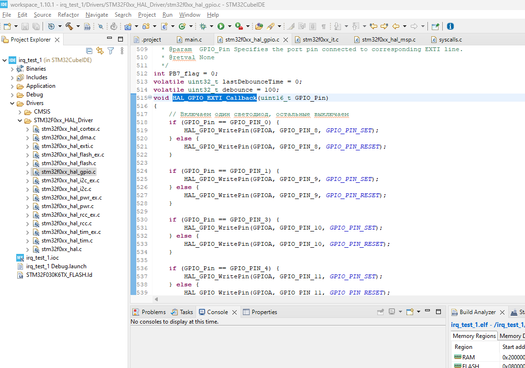
Task: Switch to the main.c editor tab
Action: (x=193, y=40)
